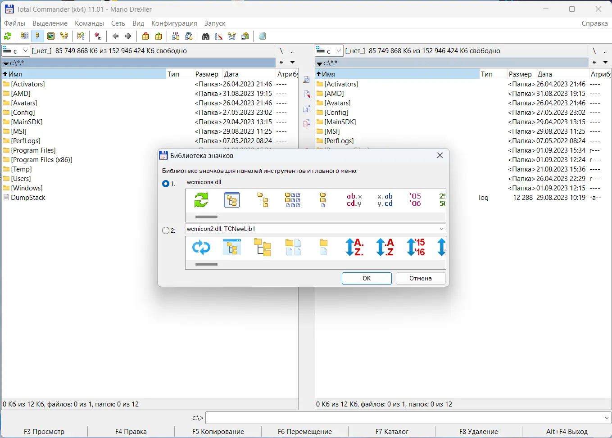This screenshot has height=438, width=612.
Task: Go forward with the right arrow toolbar icon
Action: (x=128, y=36)
